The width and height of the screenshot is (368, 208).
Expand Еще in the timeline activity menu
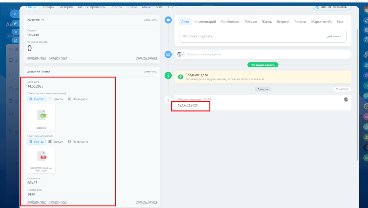coord(342,22)
